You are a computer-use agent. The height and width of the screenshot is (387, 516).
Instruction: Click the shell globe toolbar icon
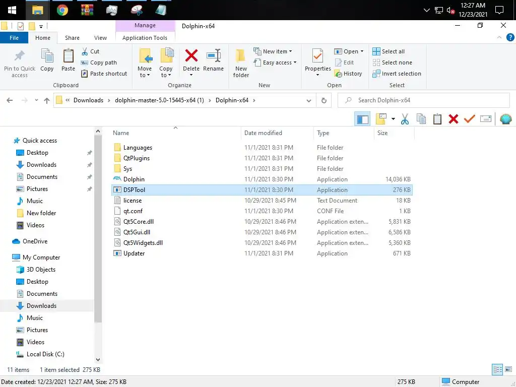(505, 119)
